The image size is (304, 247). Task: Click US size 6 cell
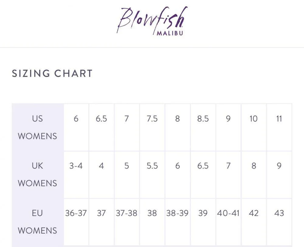[76, 119]
